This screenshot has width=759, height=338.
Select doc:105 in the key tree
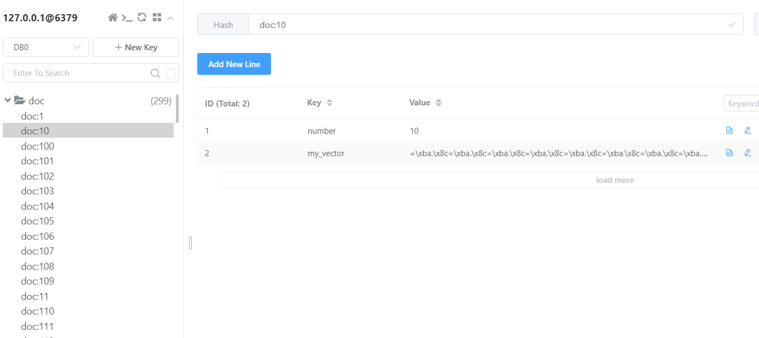37,221
